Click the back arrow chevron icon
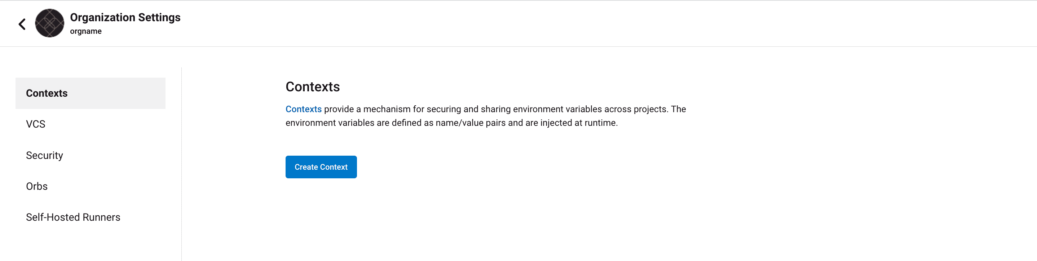The height and width of the screenshot is (261, 1037). tap(22, 24)
